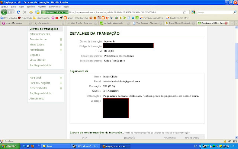Open a new tab with plus button
Screen dimensions: 238x149
232,23
